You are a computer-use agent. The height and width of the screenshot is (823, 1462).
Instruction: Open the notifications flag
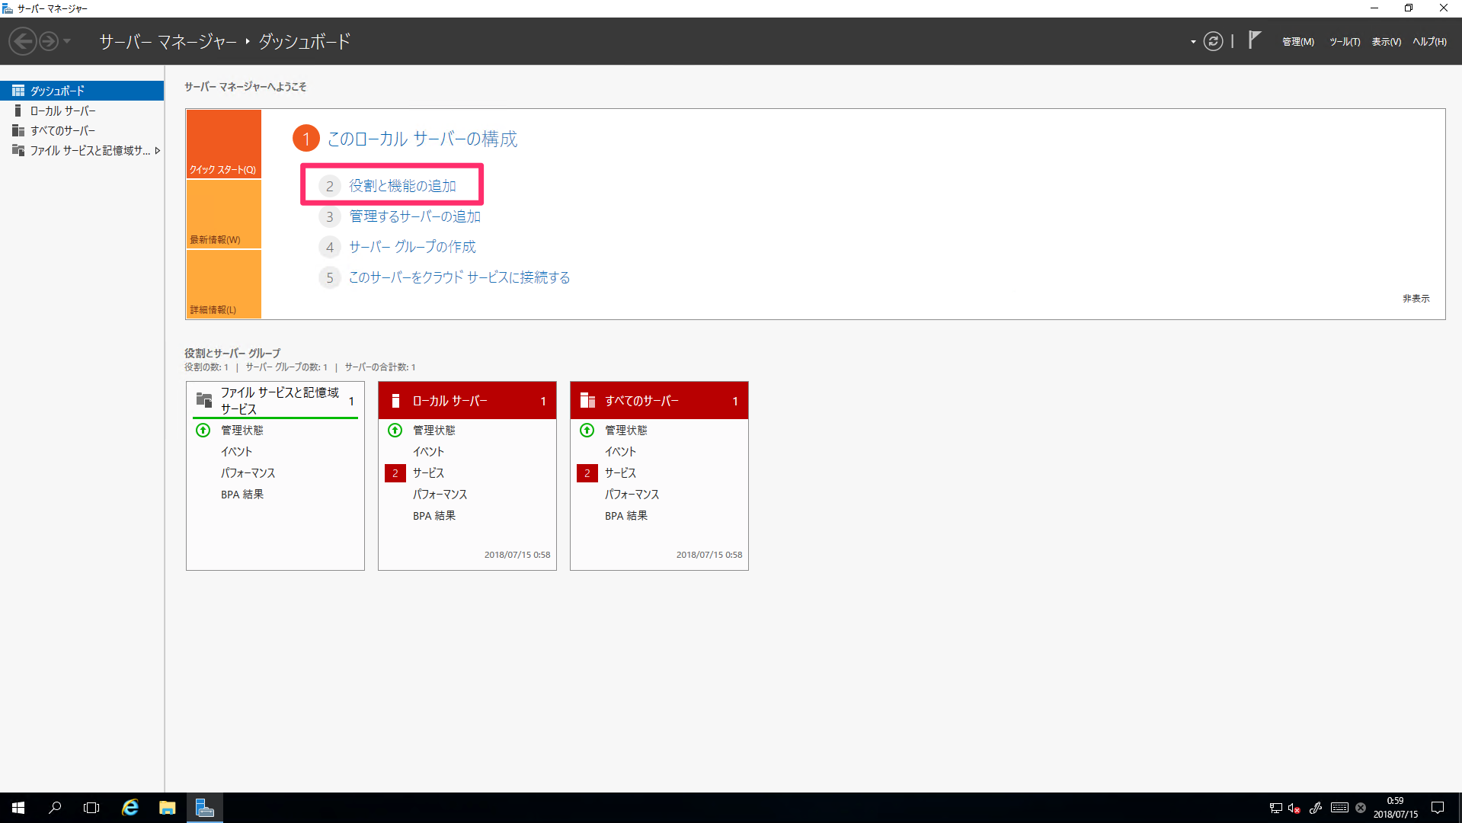1254,40
